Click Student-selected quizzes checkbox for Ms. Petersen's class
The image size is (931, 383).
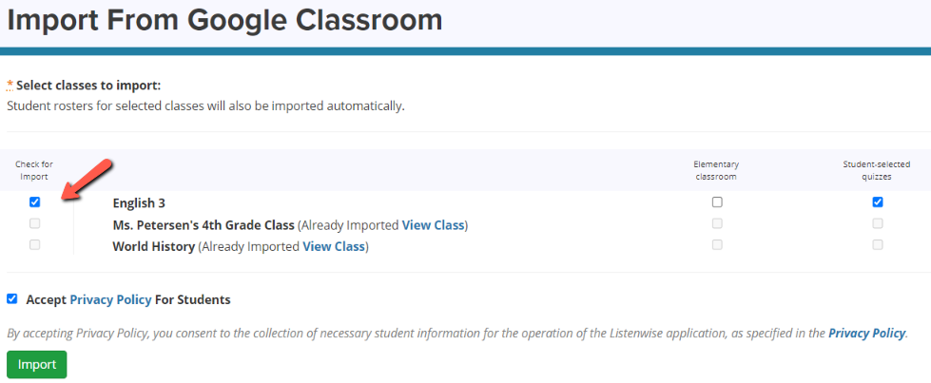(x=878, y=223)
